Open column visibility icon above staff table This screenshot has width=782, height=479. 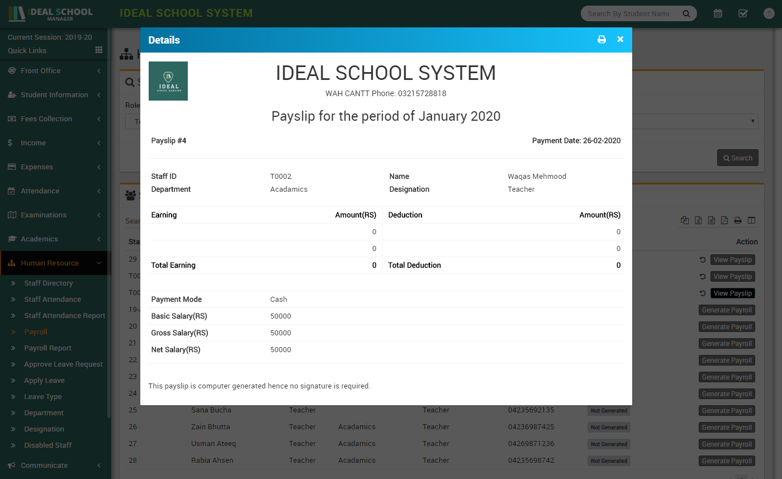tap(751, 220)
